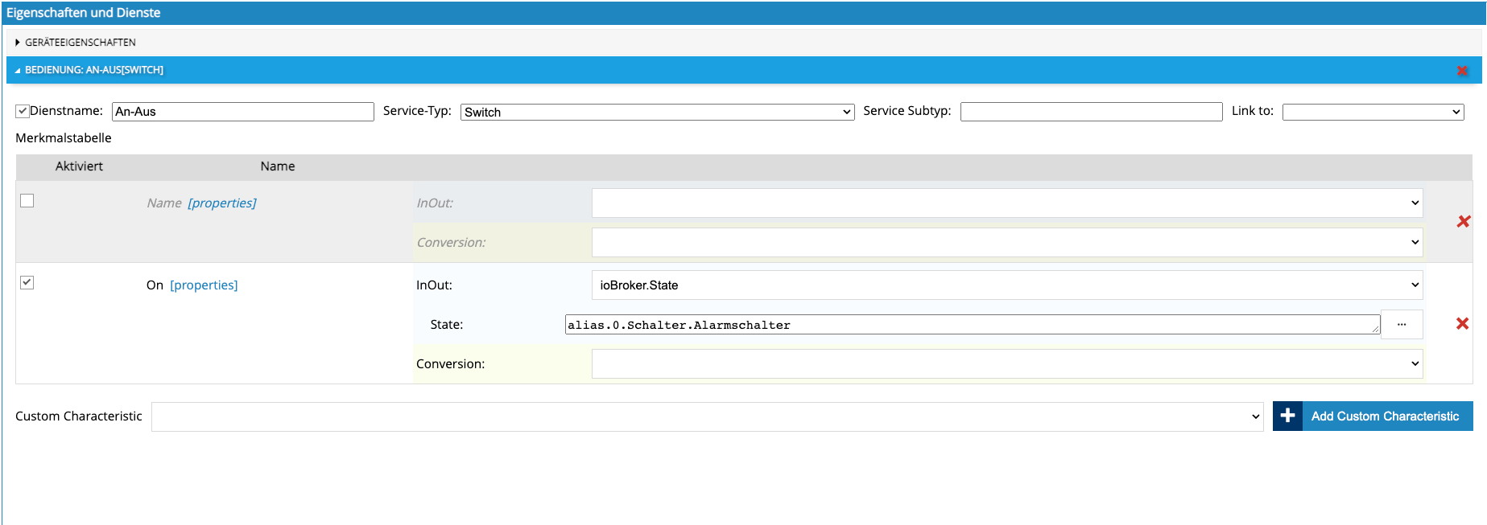Image resolution: width=1487 pixels, height=525 pixels.
Task: Click the plus icon for custom characteristic
Action: 1287,416
